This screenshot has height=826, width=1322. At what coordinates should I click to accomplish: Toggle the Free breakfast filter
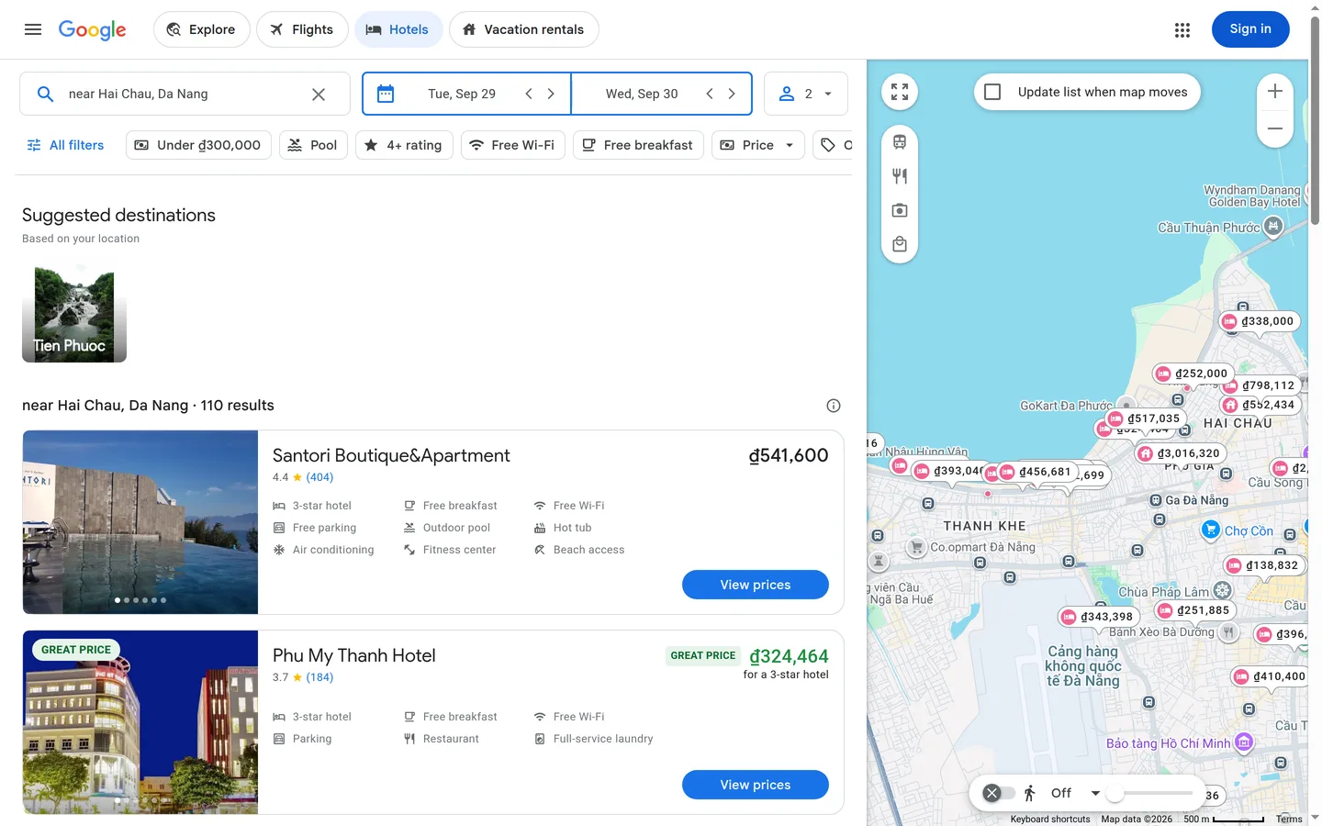tap(638, 145)
